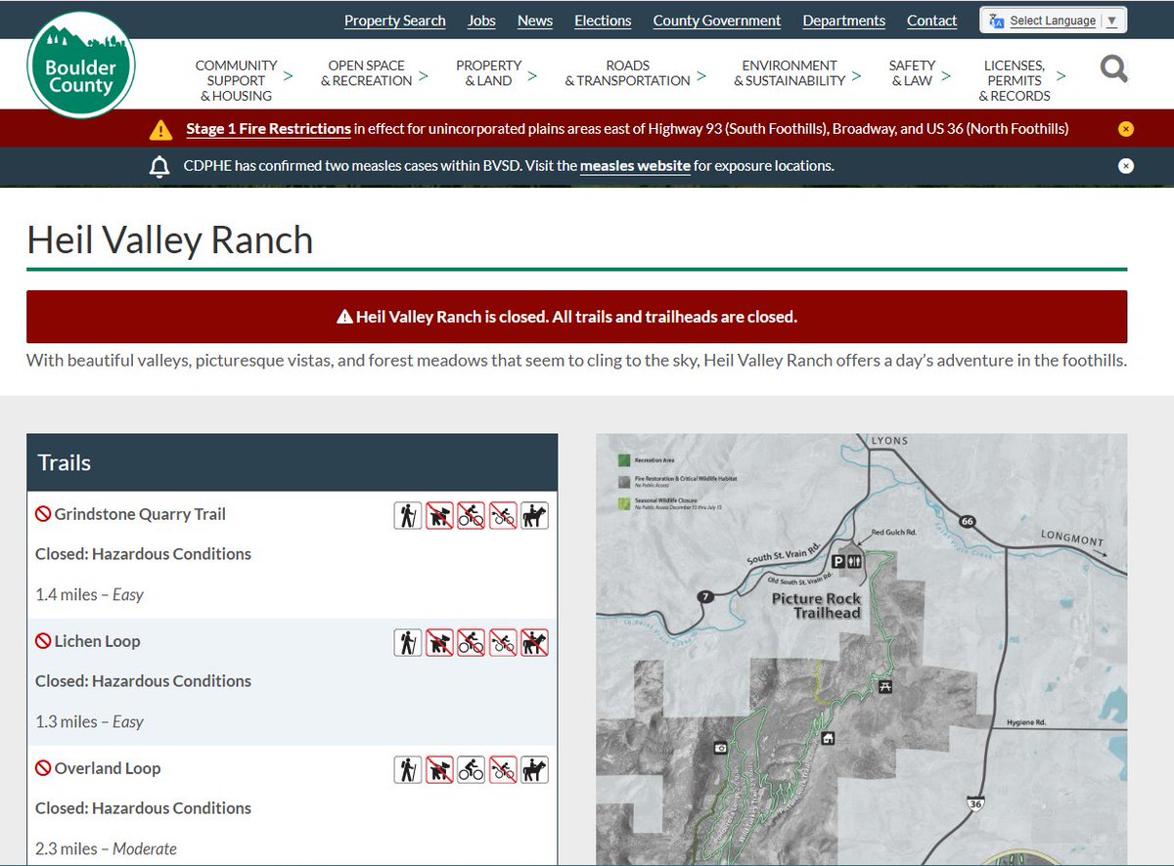The height and width of the screenshot is (866, 1174).
Task: Dismiss the CDPHE measles alert banner
Action: pos(1126,166)
